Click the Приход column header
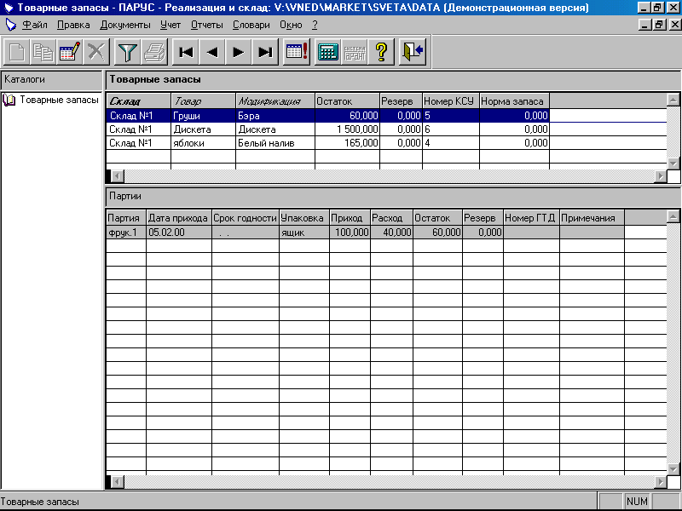The image size is (682, 511). [x=350, y=218]
